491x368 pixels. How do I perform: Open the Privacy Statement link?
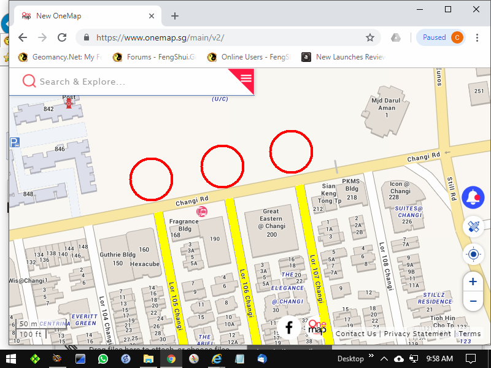pos(417,334)
